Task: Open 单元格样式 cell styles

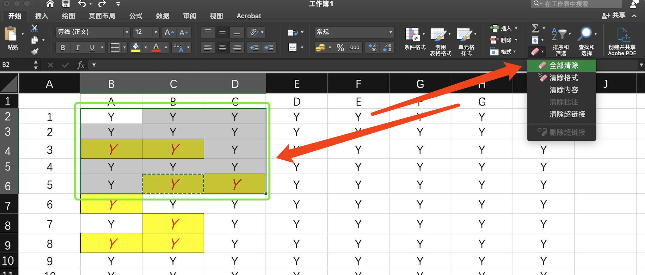Action: coord(466,41)
